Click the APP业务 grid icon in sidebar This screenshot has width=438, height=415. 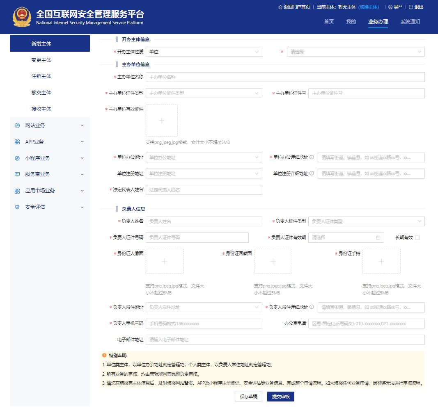coord(17,142)
